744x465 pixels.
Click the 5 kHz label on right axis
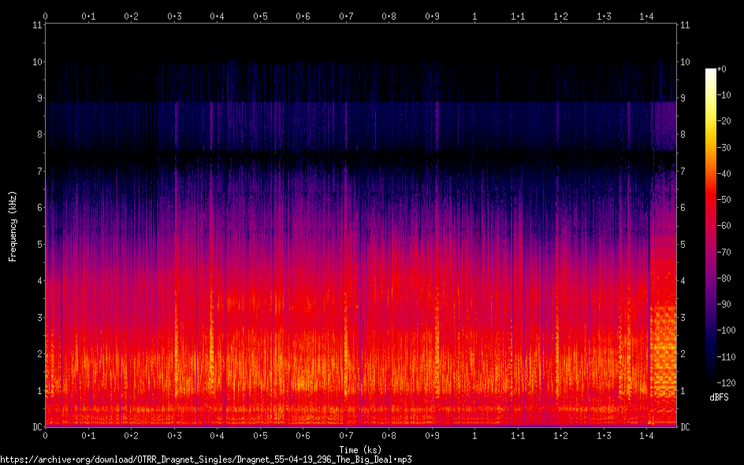684,245
